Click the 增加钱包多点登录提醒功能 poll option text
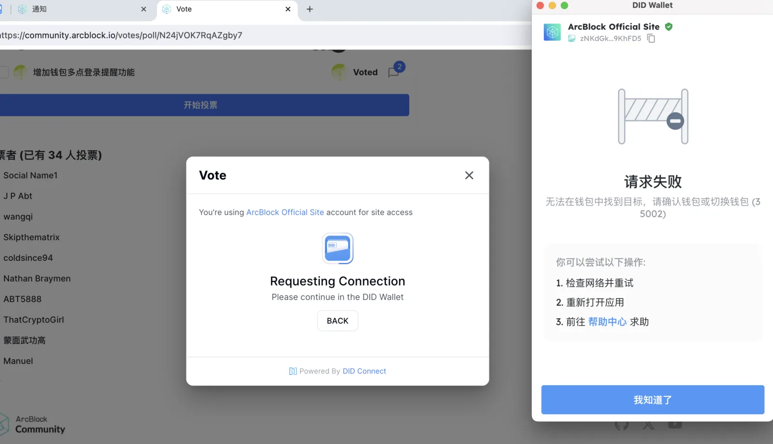773x444 pixels. [84, 72]
